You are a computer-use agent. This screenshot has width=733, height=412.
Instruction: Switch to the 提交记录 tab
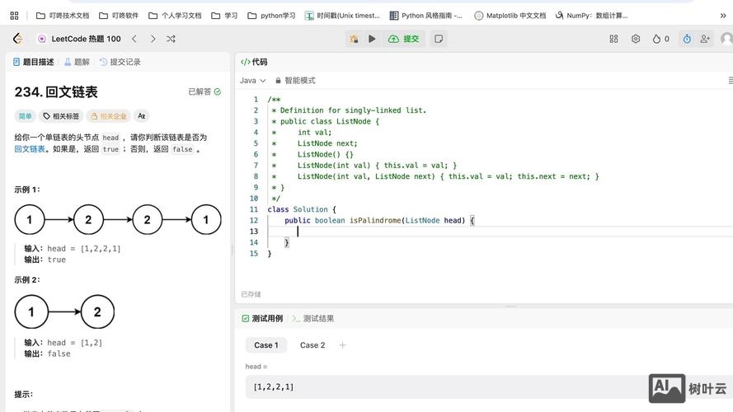coord(120,62)
